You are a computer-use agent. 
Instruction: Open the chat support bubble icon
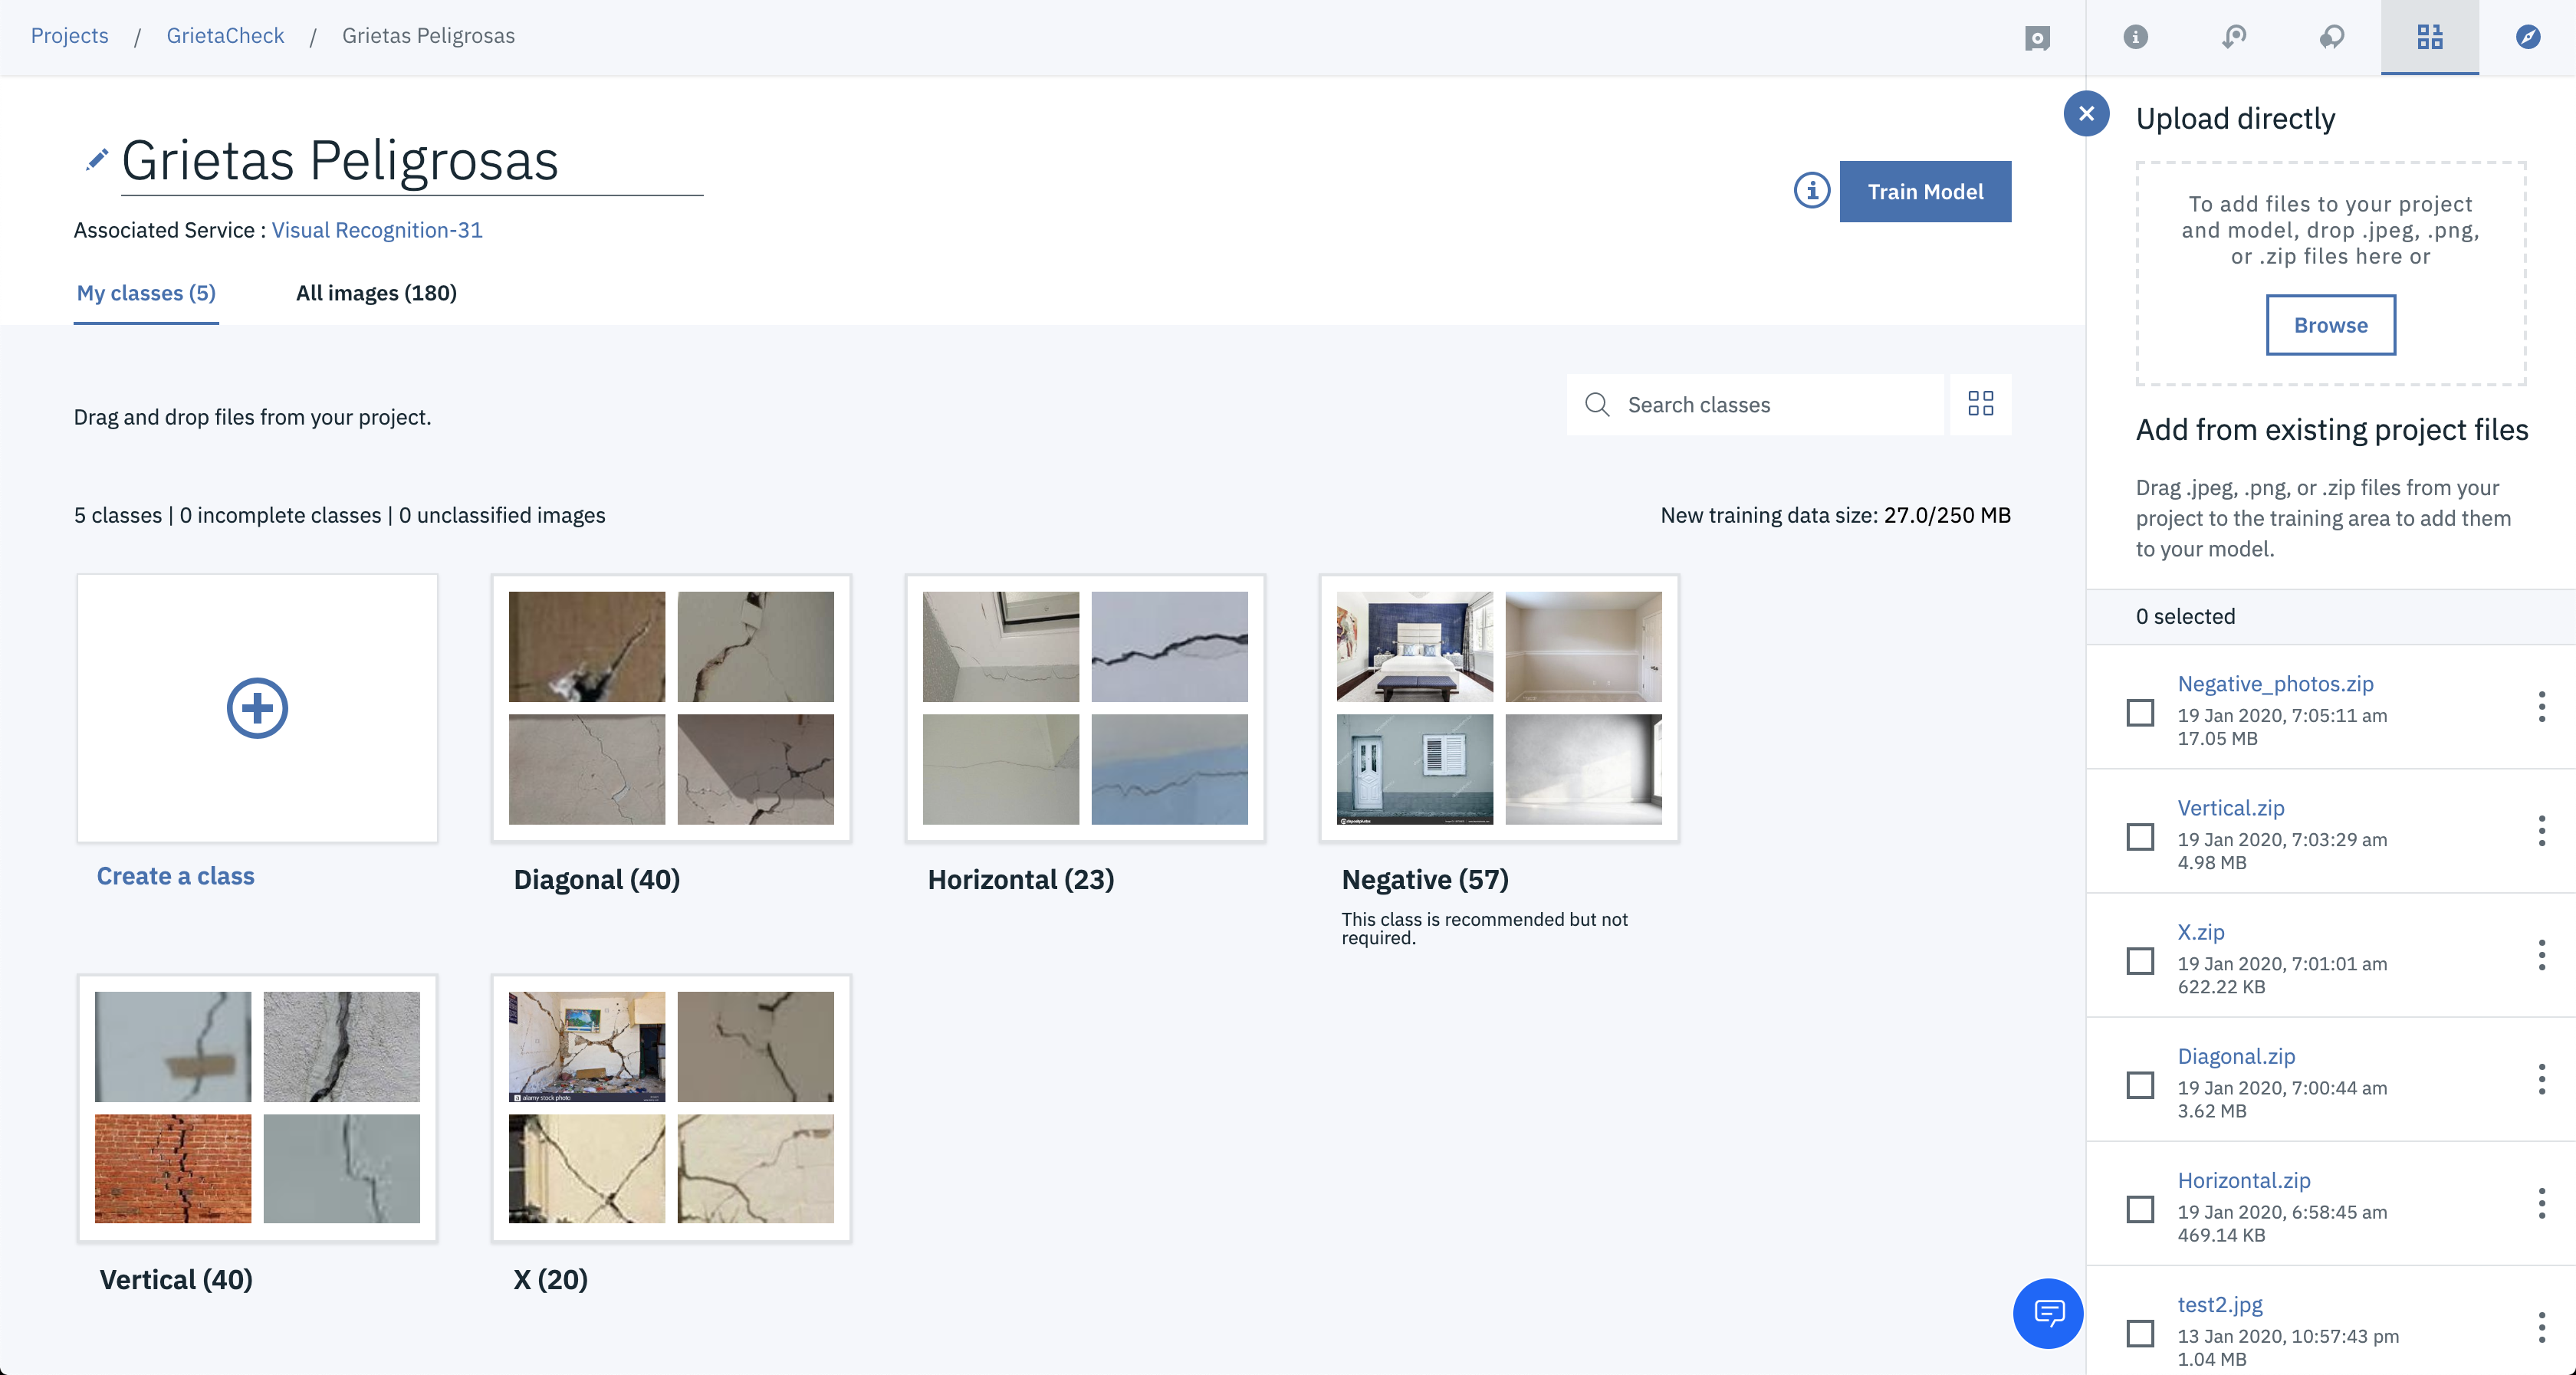(x=2047, y=1312)
